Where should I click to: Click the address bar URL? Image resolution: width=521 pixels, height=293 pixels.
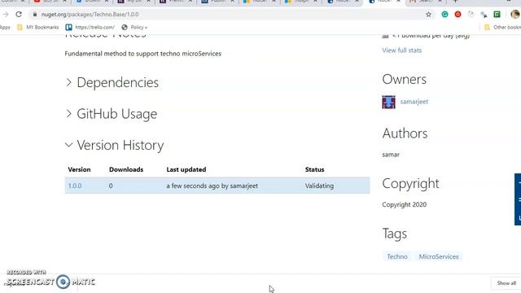coord(90,15)
